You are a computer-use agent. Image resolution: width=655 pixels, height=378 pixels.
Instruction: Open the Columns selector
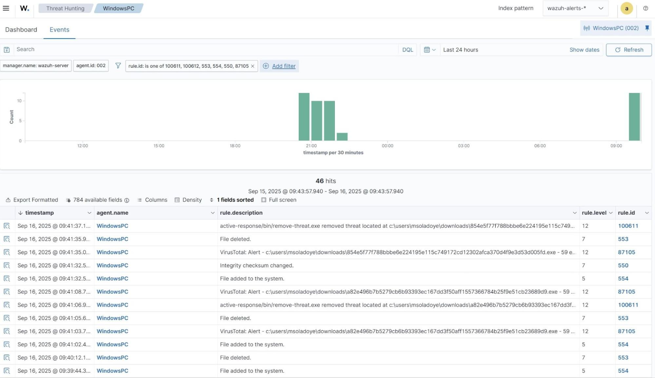click(x=152, y=200)
